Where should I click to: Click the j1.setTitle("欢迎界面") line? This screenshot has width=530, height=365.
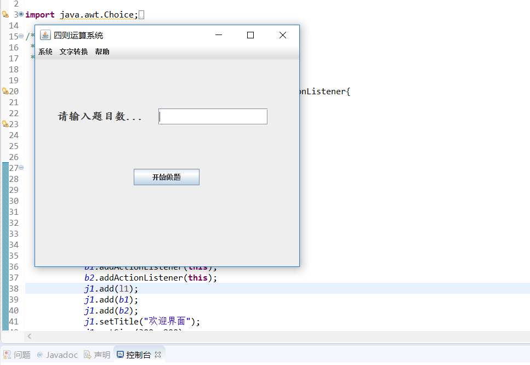(142, 321)
